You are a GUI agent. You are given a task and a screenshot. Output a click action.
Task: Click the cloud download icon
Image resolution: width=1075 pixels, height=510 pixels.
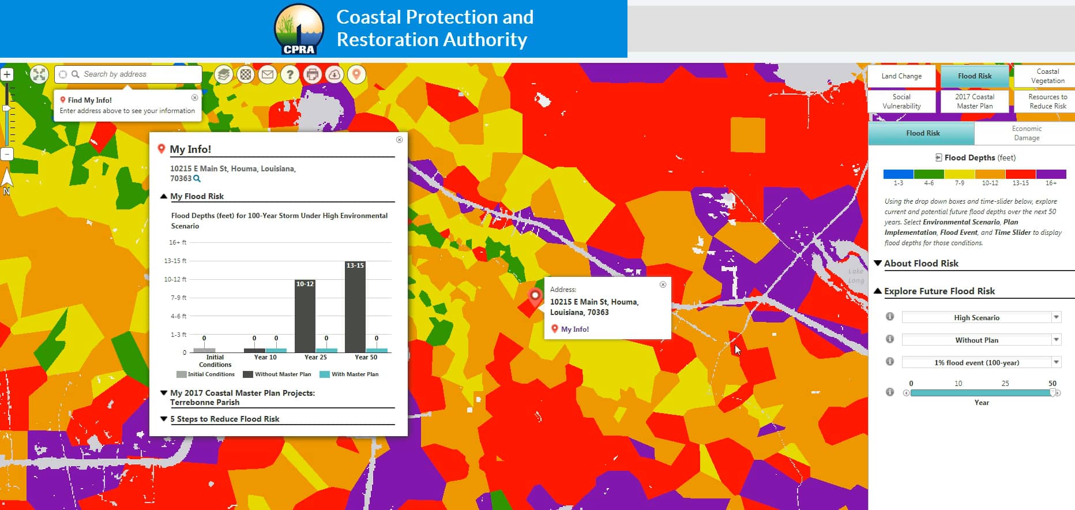click(x=334, y=74)
